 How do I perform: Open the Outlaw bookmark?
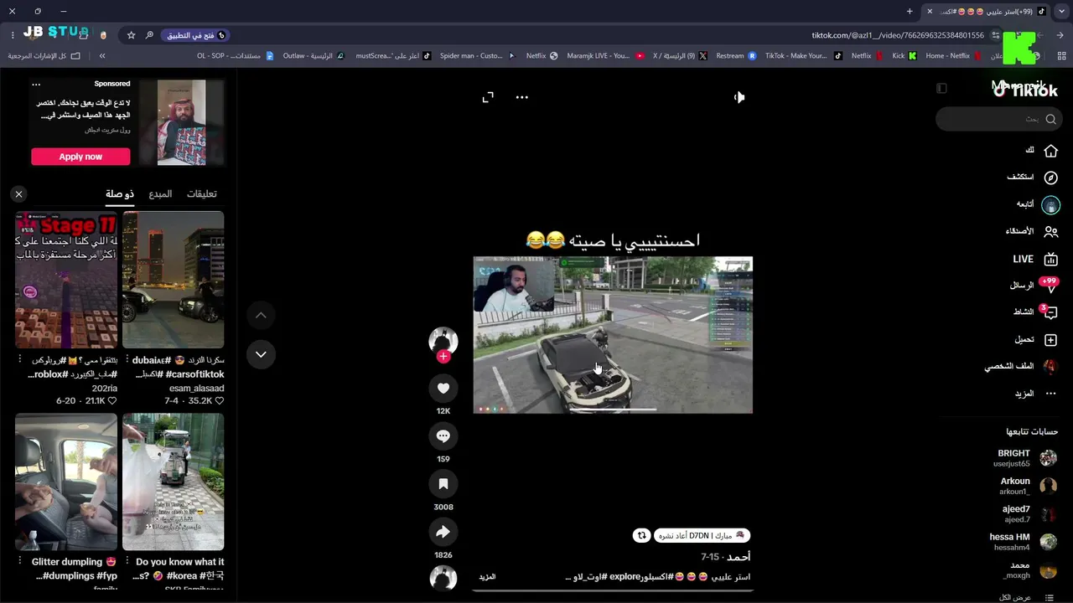[x=314, y=56]
